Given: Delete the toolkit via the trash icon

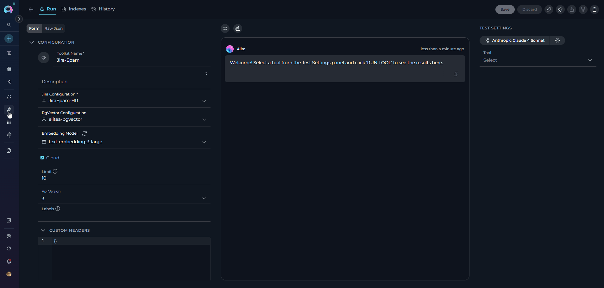Looking at the screenshot, I should (594, 9).
